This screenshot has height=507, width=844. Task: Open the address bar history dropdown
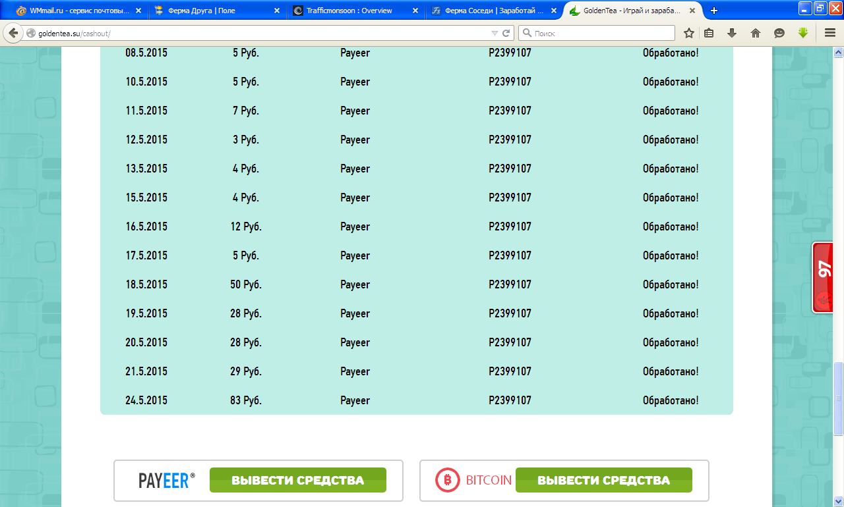(495, 33)
